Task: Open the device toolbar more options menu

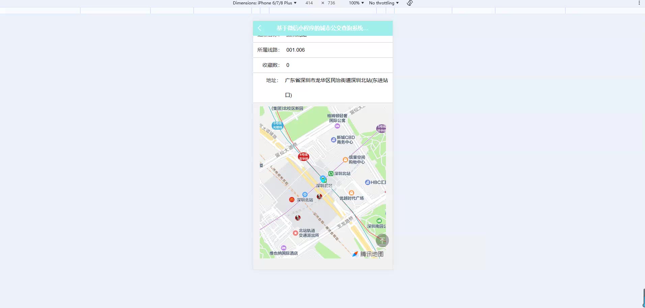Action: click(x=639, y=3)
